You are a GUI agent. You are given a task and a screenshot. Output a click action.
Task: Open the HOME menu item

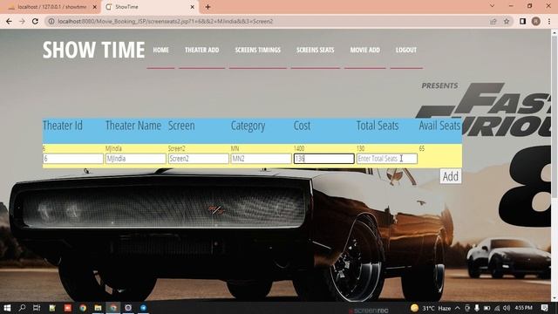click(x=160, y=50)
